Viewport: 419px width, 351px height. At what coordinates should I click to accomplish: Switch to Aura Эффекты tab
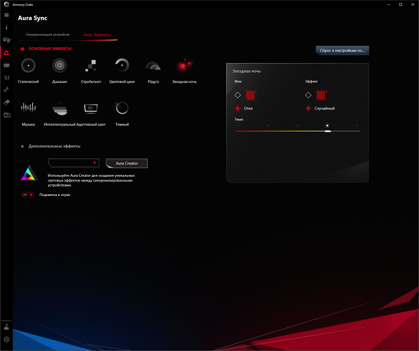click(x=97, y=35)
